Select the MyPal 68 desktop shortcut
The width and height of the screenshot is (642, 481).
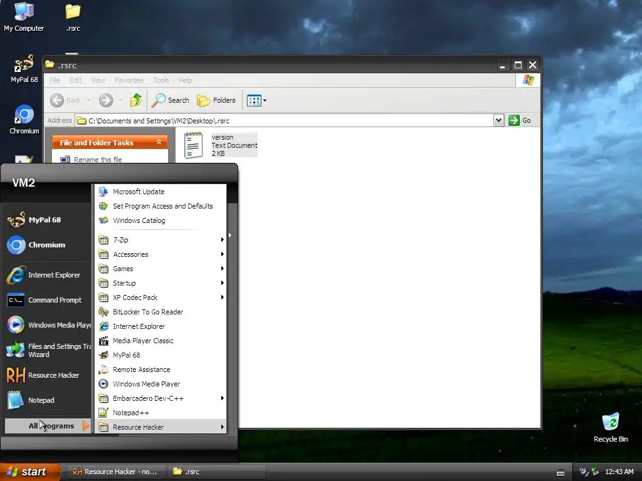coord(24,69)
